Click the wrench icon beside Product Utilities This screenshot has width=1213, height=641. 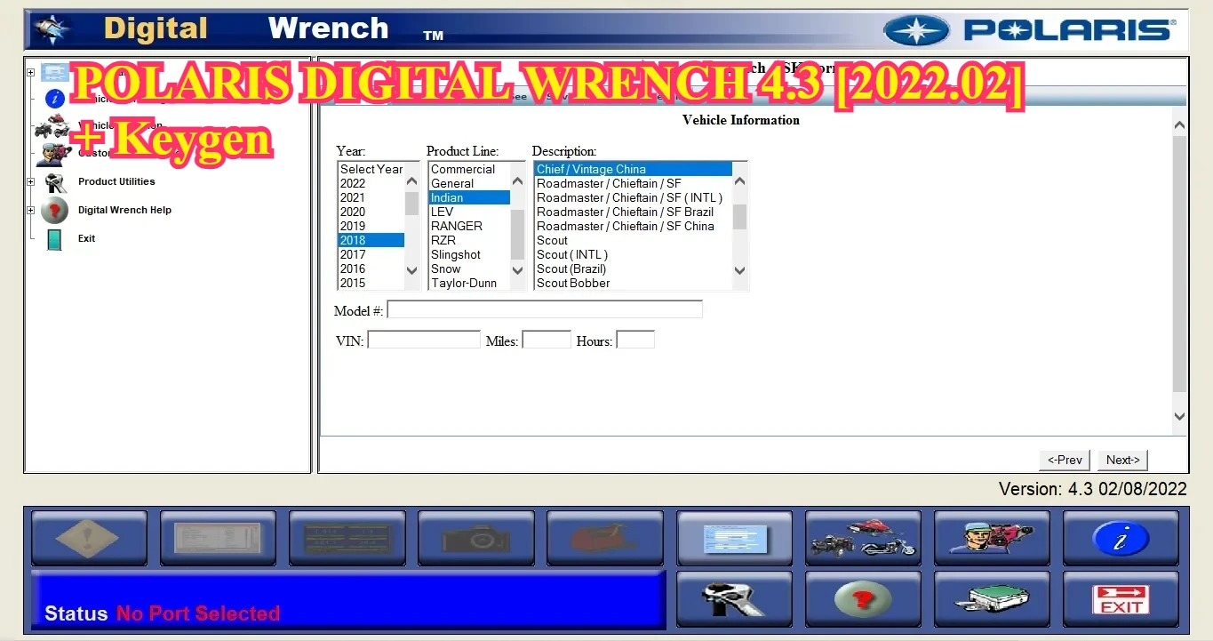55,182
